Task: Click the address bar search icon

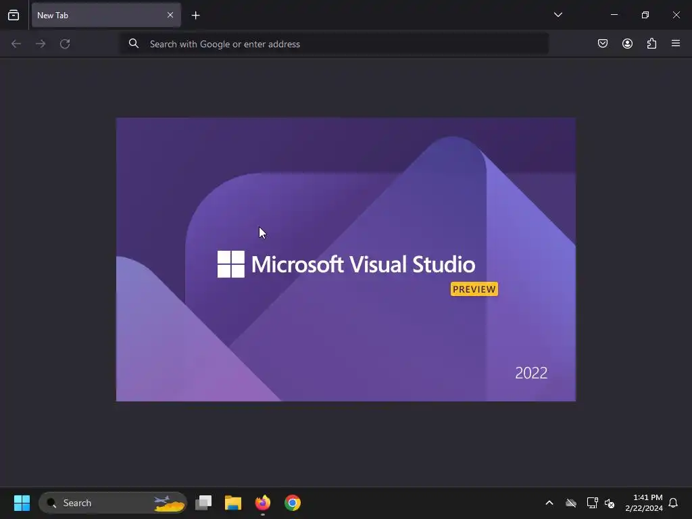Action: [x=134, y=43]
